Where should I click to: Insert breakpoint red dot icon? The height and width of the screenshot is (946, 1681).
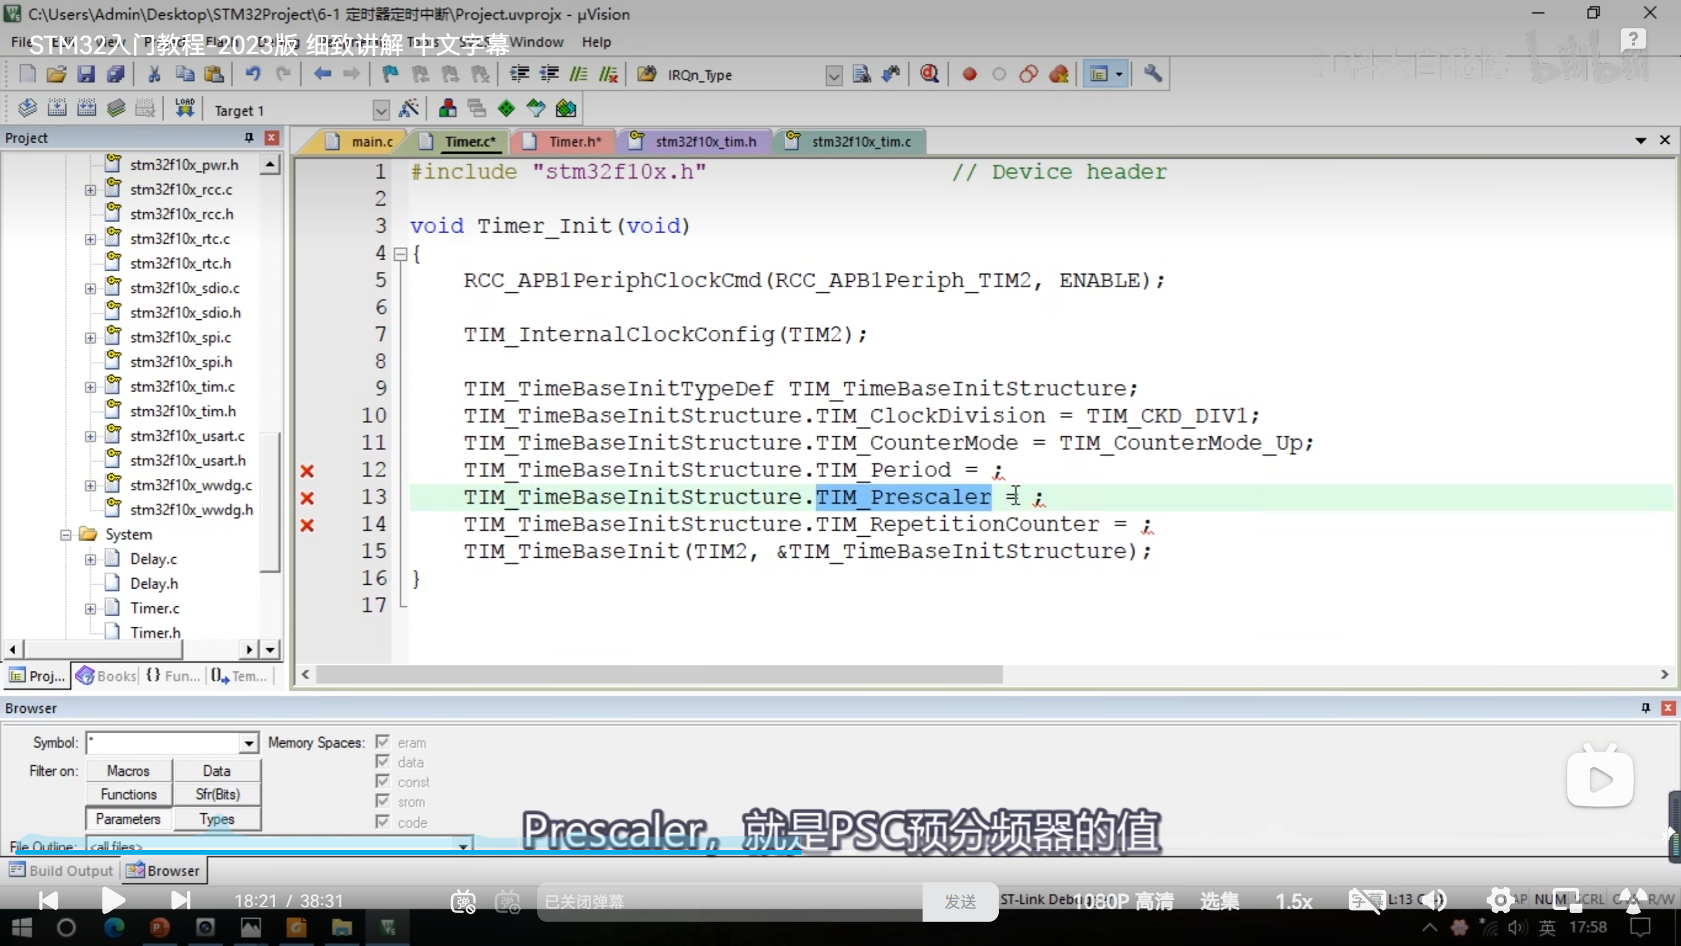point(969,74)
